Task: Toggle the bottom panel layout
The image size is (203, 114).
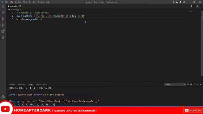Action: (177, 2)
